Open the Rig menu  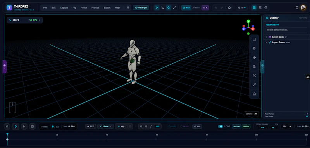point(74,8)
